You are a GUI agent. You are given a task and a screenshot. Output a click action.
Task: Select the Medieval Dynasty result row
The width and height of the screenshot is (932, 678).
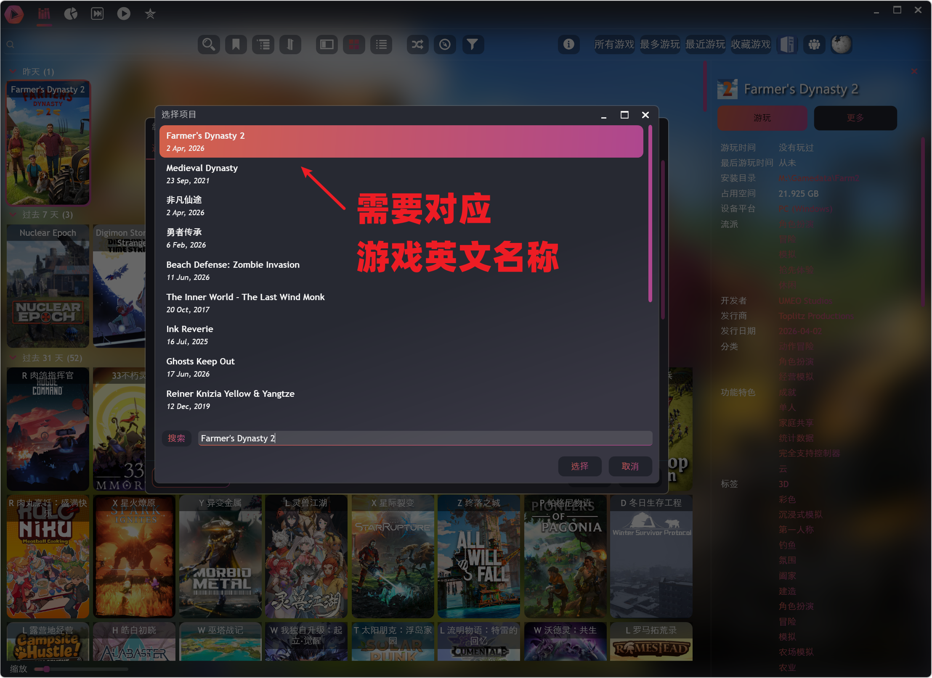click(401, 174)
